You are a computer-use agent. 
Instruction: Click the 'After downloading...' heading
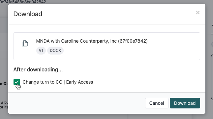pyautogui.click(x=38, y=69)
